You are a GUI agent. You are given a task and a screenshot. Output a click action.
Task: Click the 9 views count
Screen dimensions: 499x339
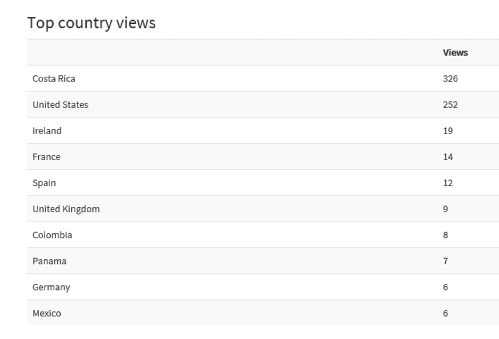point(445,209)
